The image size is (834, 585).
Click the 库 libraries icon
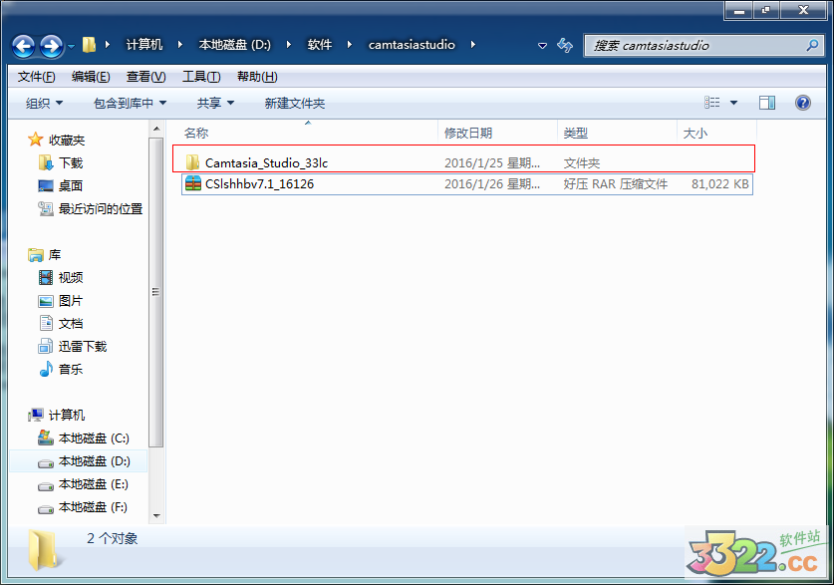point(36,255)
